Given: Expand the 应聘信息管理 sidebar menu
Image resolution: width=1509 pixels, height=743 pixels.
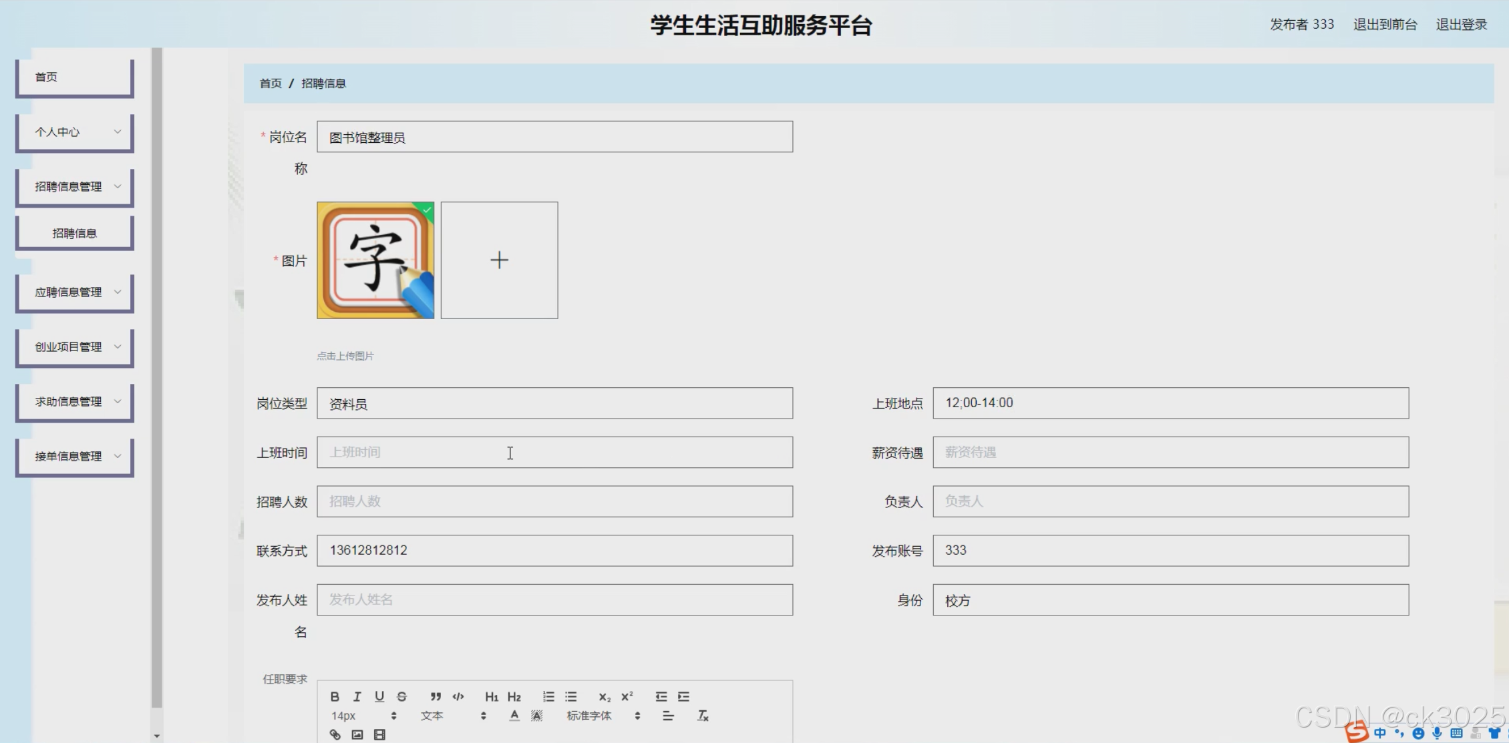Looking at the screenshot, I should click(75, 292).
